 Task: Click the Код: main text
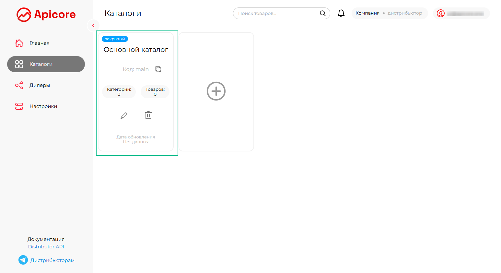[136, 69]
